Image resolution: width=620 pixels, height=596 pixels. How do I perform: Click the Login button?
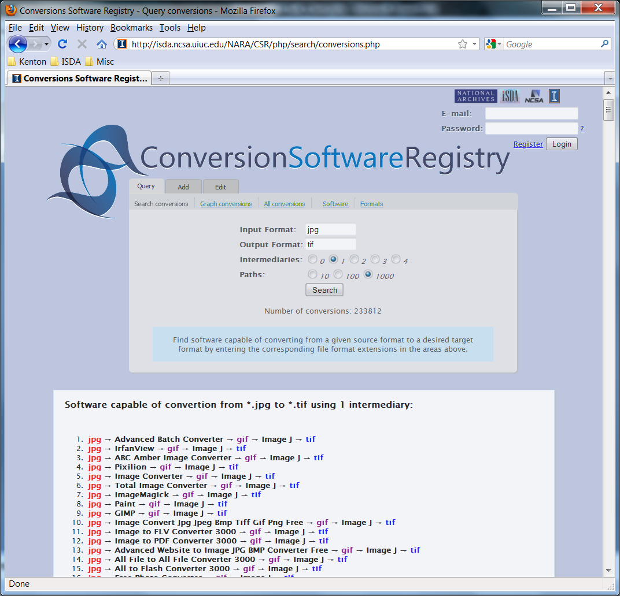pyautogui.click(x=562, y=144)
